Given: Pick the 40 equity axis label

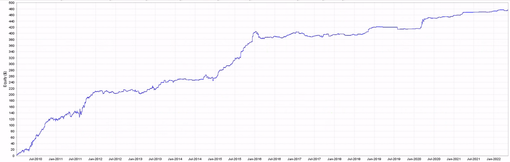Looking at the screenshot, I should tap(13, 143).
